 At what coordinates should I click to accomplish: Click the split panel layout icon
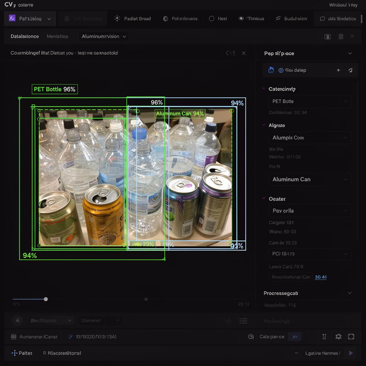(327, 37)
